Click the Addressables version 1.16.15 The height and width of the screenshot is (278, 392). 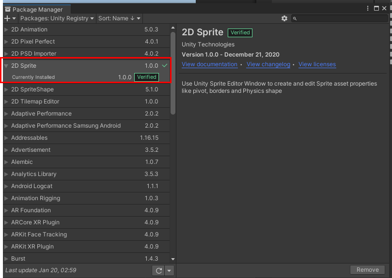[149, 138]
